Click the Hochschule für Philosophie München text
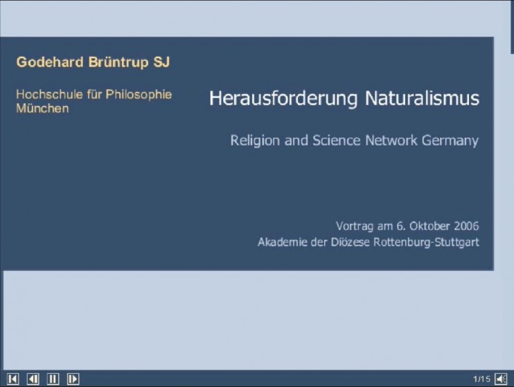This screenshot has width=514, height=387. click(94, 101)
